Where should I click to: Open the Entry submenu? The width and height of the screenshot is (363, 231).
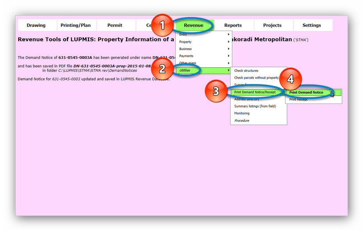(204, 34)
